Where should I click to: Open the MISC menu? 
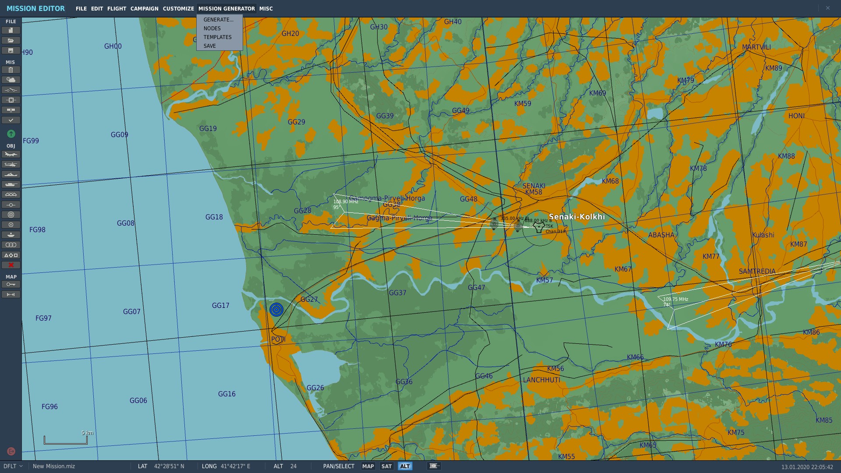point(266,9)
